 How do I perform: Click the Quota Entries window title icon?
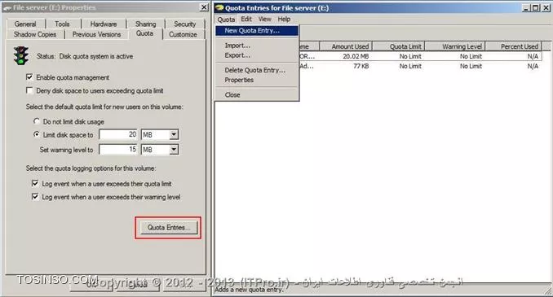219,8
